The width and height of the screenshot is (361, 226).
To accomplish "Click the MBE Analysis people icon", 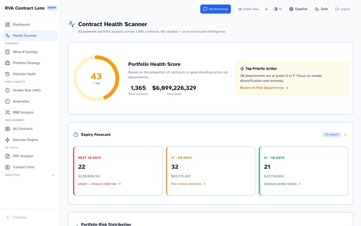I will pos(8,113).
